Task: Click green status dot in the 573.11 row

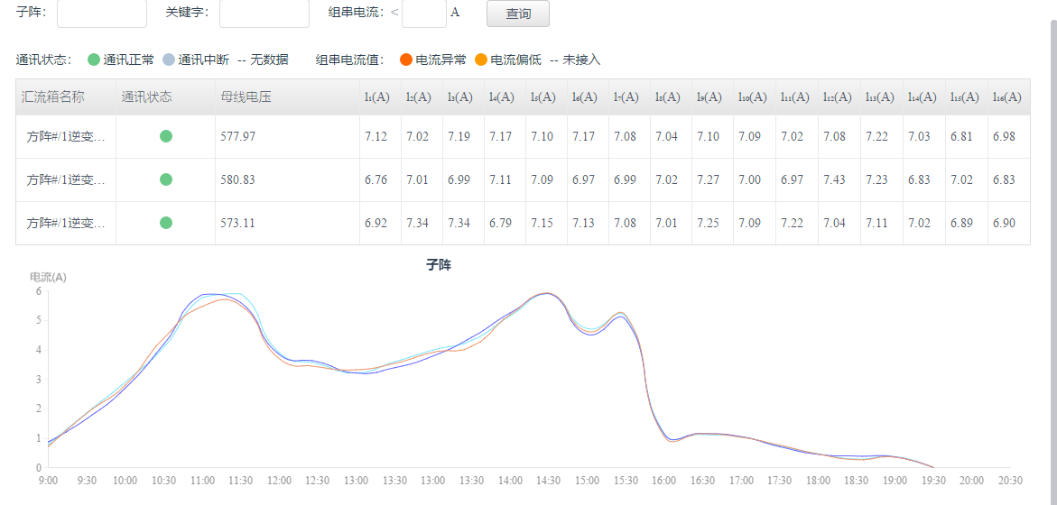Action: [166, 223]
